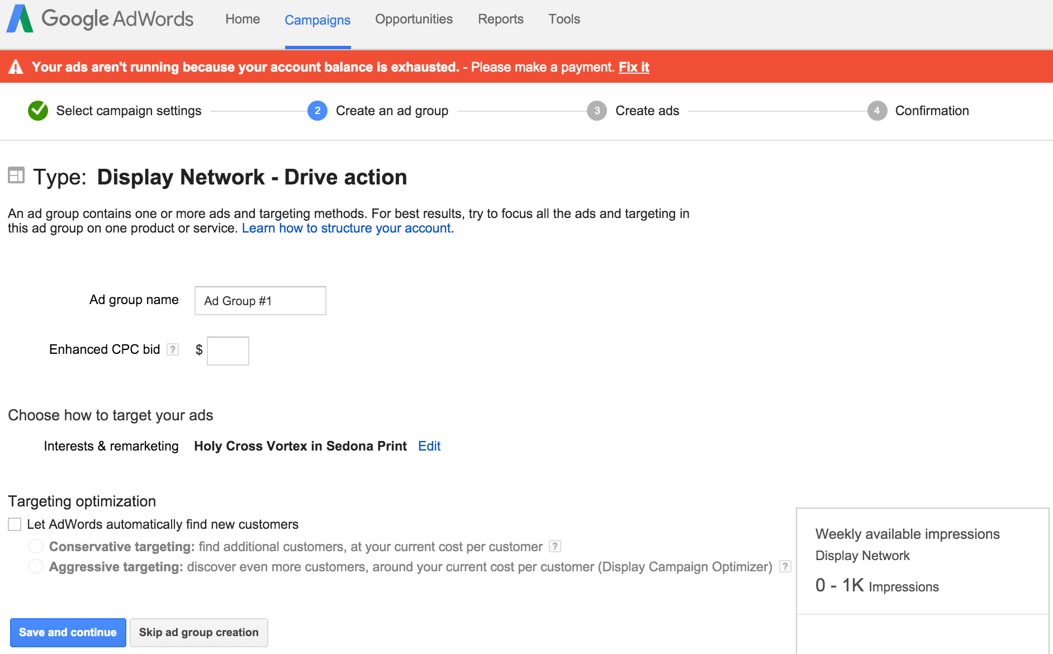Click the Enhanced CPC bid amount field
1053x654 pixels.
(x=227, y=350)
